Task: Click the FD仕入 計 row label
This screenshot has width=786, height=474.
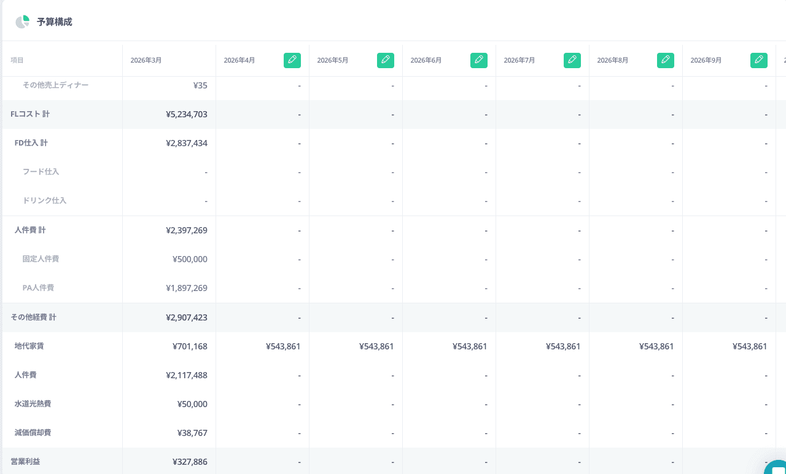Action: click(31, 143)
